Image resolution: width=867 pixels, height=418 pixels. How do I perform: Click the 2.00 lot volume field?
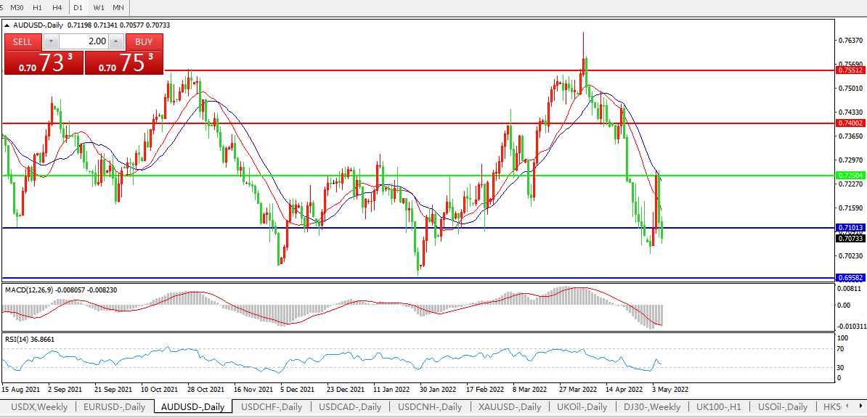[x=84, y=41]
